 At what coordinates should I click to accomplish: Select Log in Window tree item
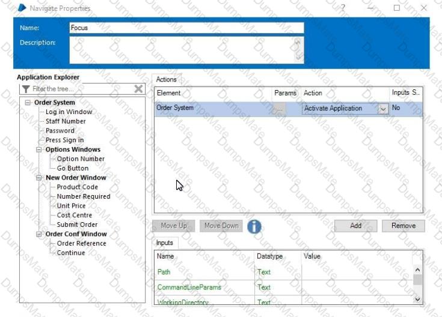(69, 112)
